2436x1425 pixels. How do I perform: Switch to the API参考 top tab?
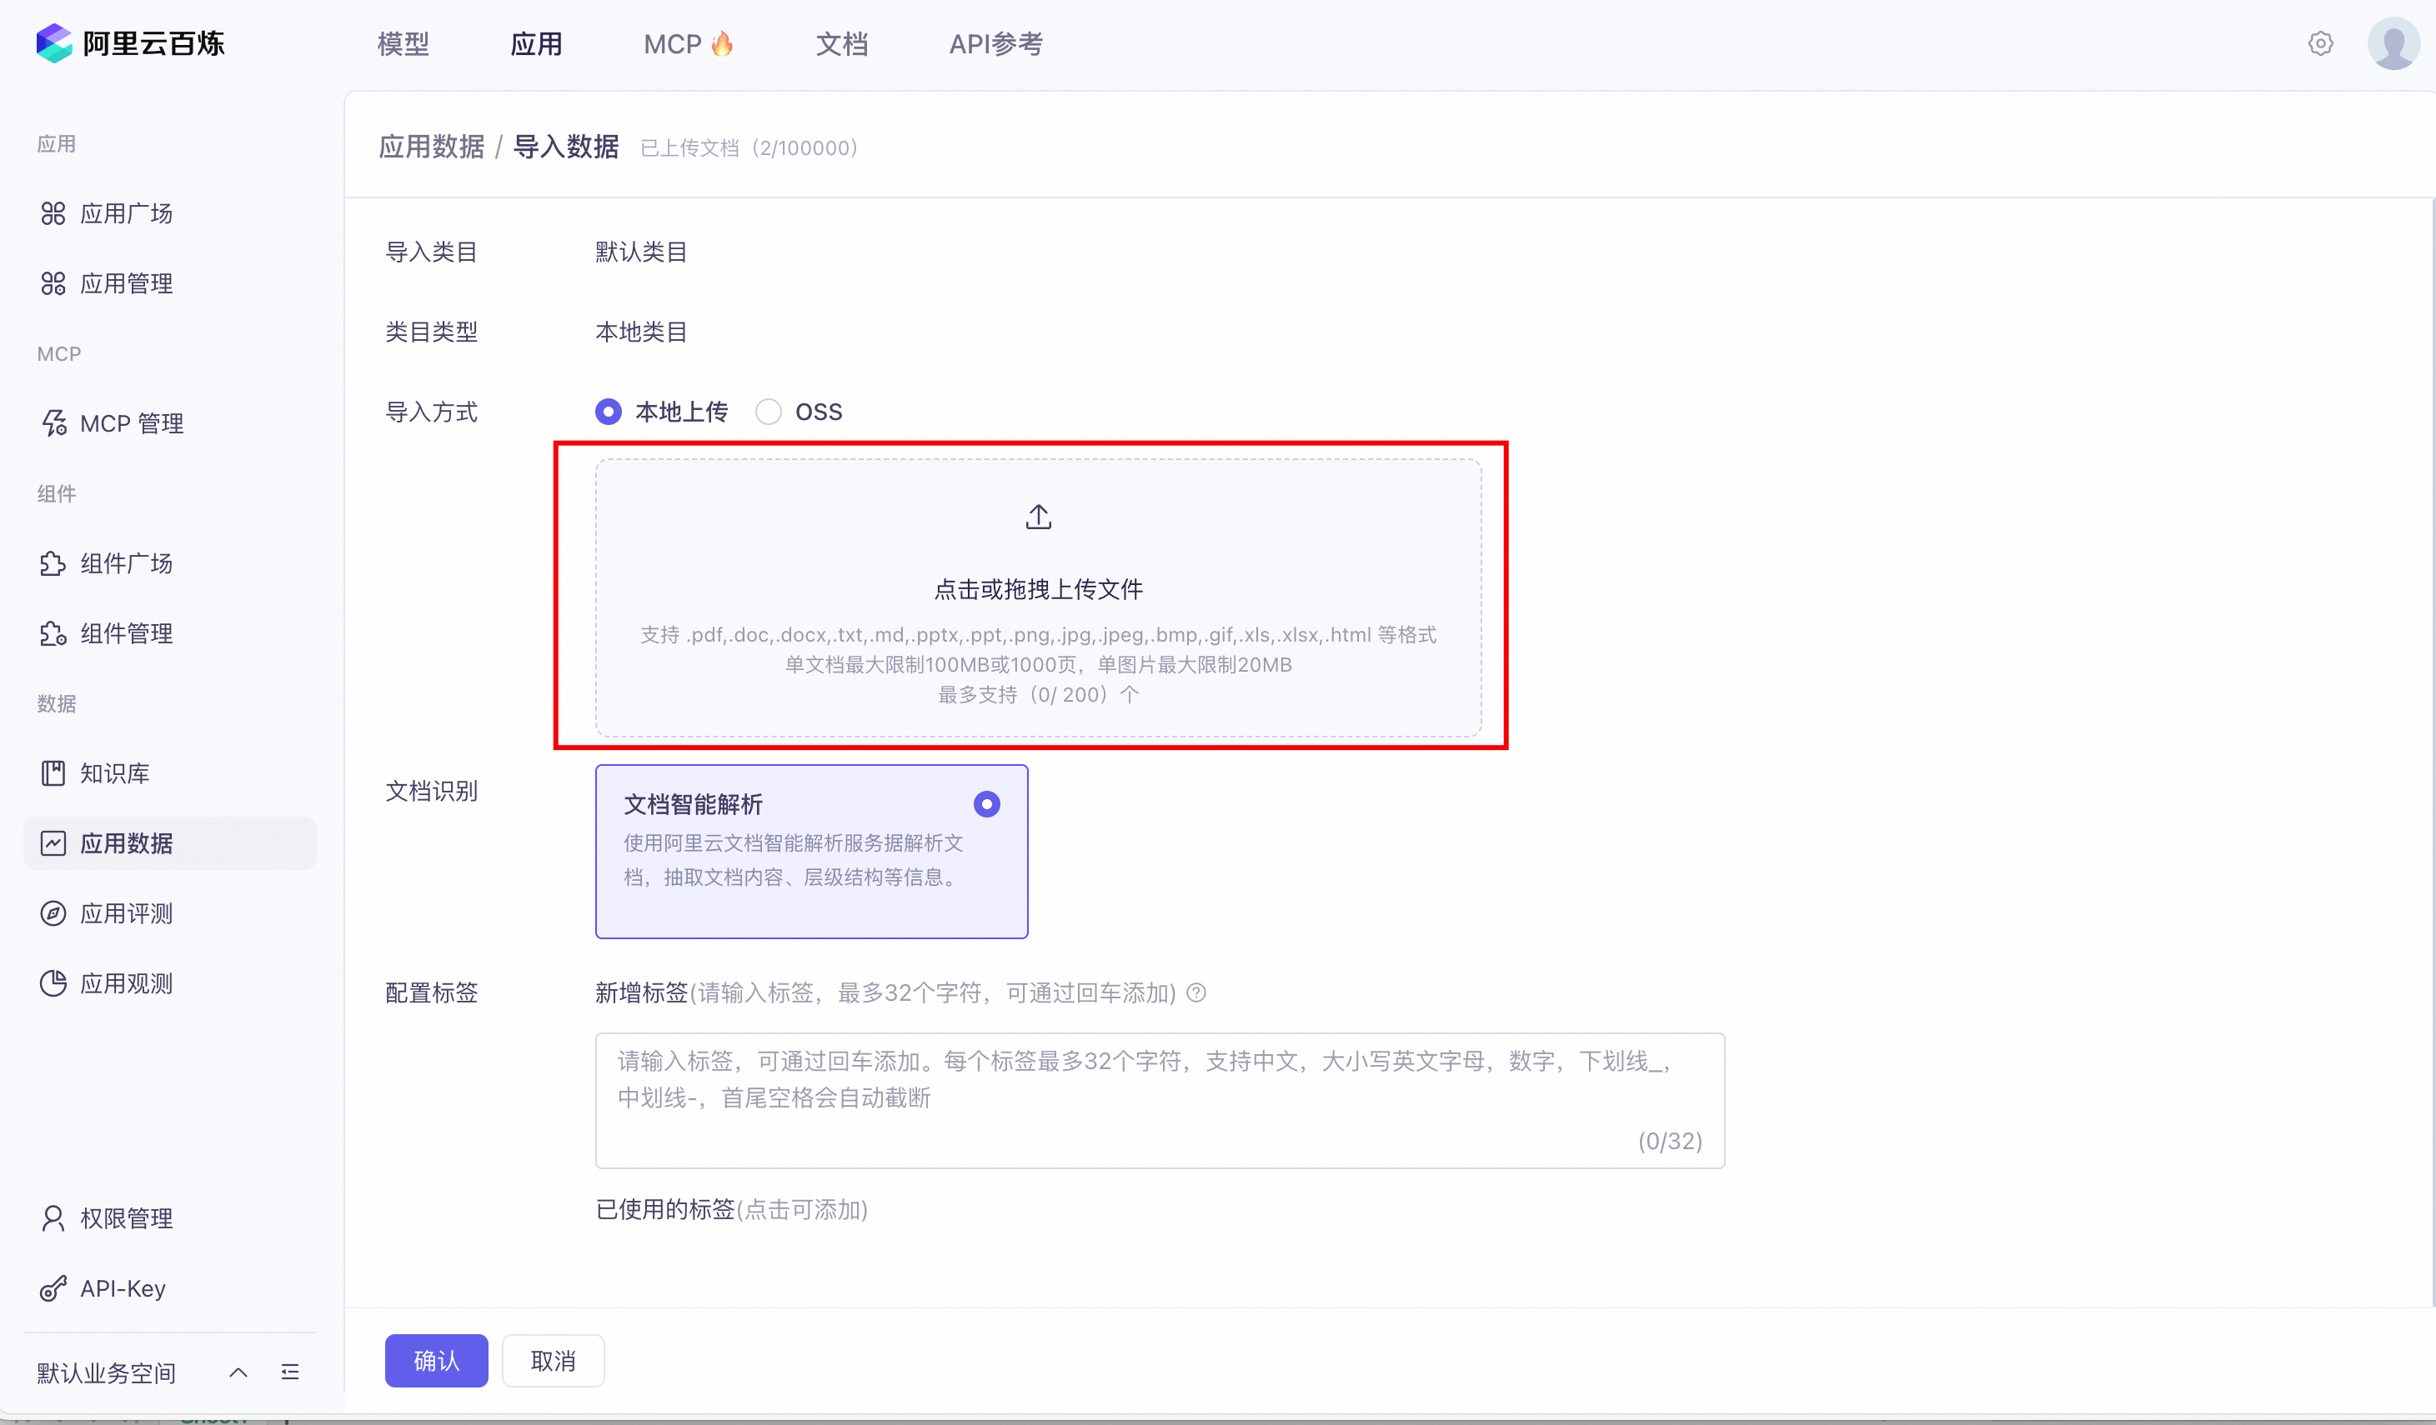[995, 43]
